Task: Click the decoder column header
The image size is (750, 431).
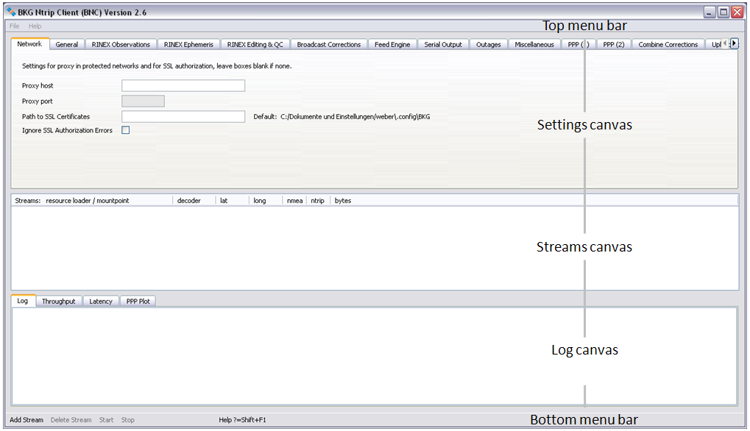Action: pyautogui.click(x=189, y=201)
